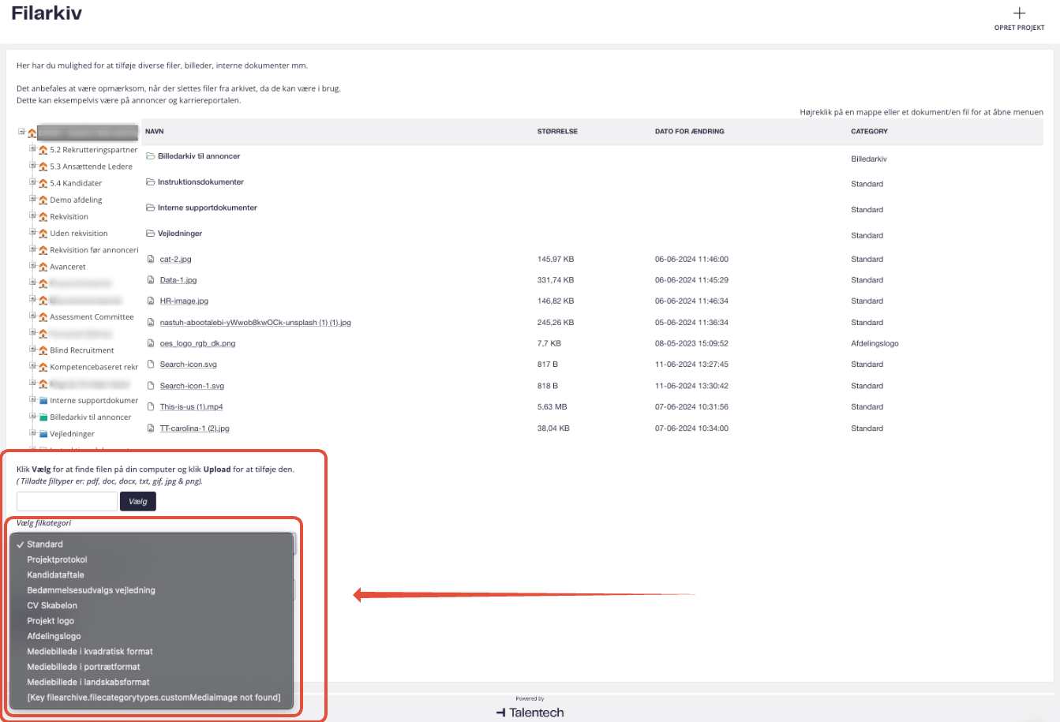Viewport: 1060px width, 722px height.
Task: Click the NAVN column header
Action: pos(155,132)
